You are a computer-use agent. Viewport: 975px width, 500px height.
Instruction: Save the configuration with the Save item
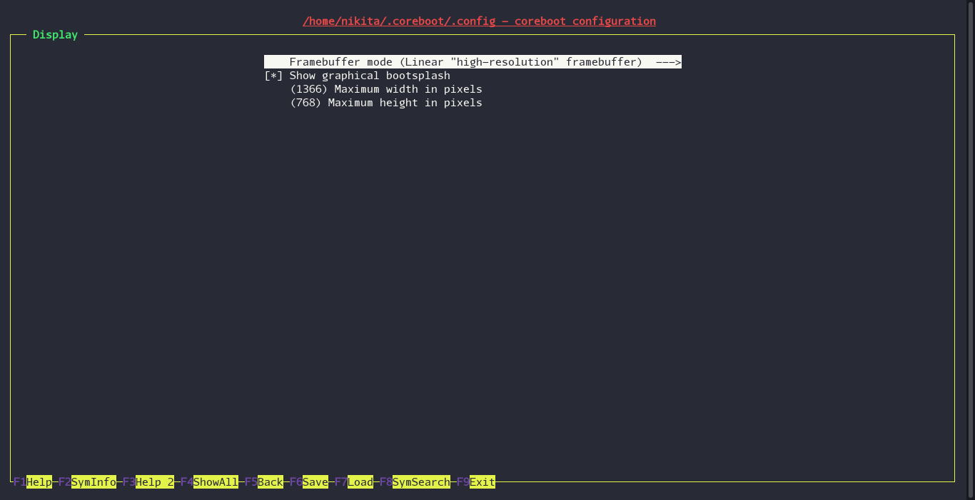point(315,482)
